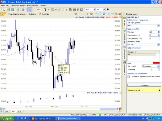Click the horizontal chart scrollbar thumb
The width and height of the screenshot is (162, 121).
108,109
